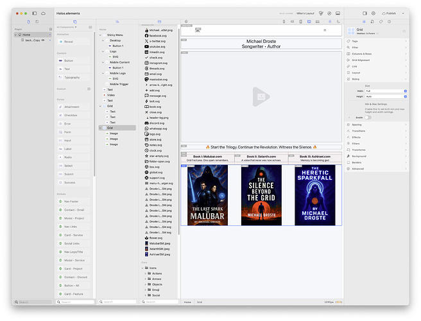Expand the Grid Alignment section
The height and width of the screenshot is (321, 421).
377,60
